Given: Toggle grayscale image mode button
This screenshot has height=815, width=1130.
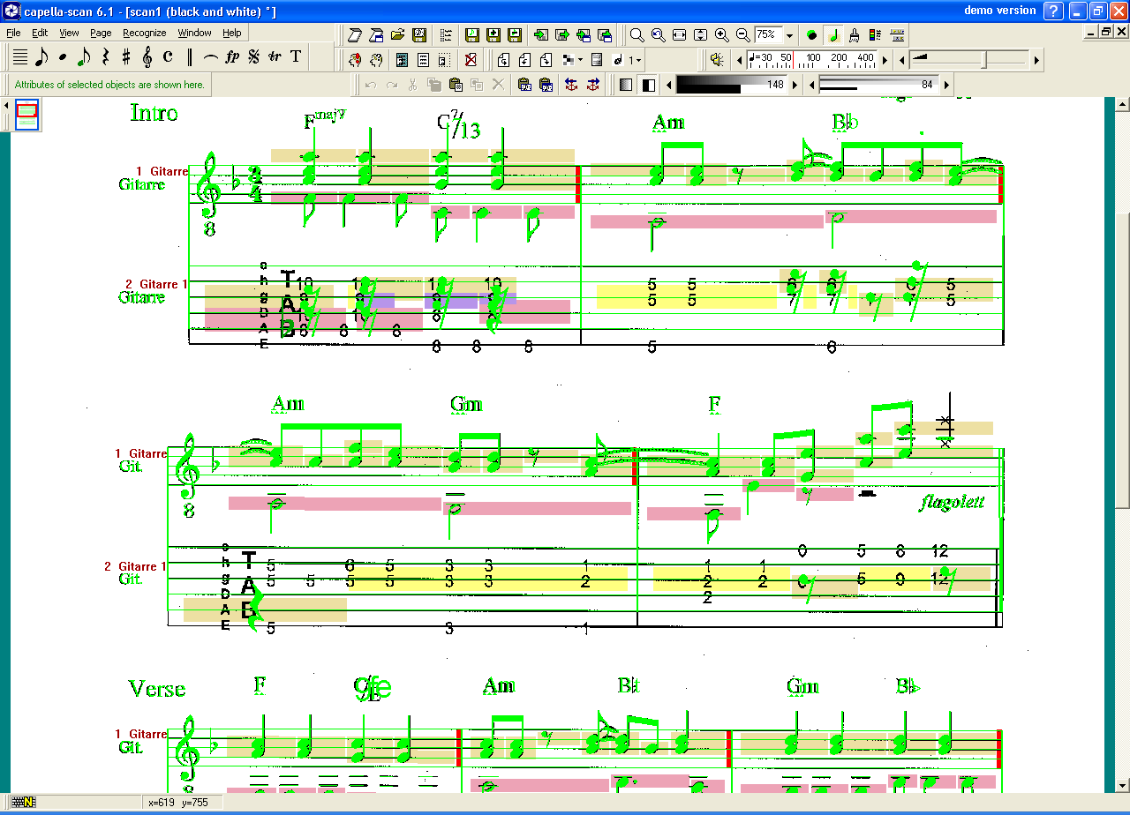Looking at the screenshot, I should click(x=626, y=85).
